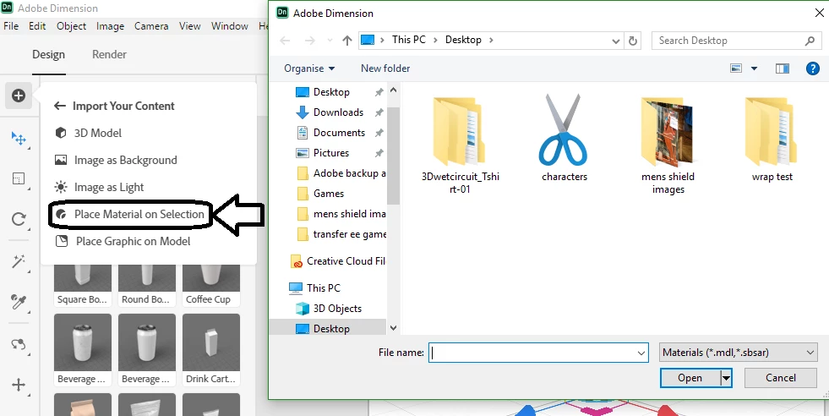Select the characters scissors item
829x416 pixels.
pos(564,139)
